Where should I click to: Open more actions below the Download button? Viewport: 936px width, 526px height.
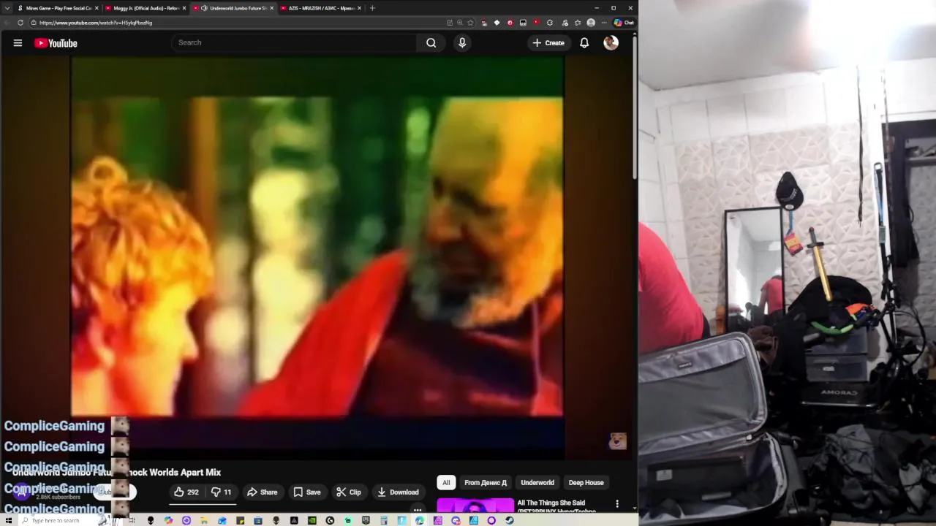coord(418,509)
